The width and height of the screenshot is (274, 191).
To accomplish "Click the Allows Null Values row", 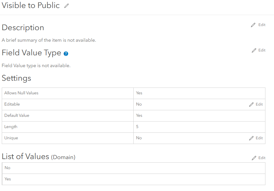I will click(x=134, y=93).
